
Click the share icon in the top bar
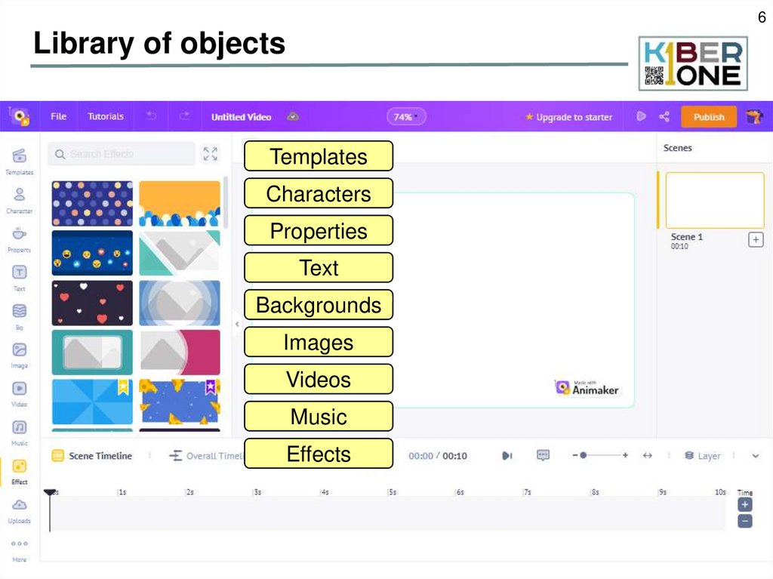(x=664, y=116)
